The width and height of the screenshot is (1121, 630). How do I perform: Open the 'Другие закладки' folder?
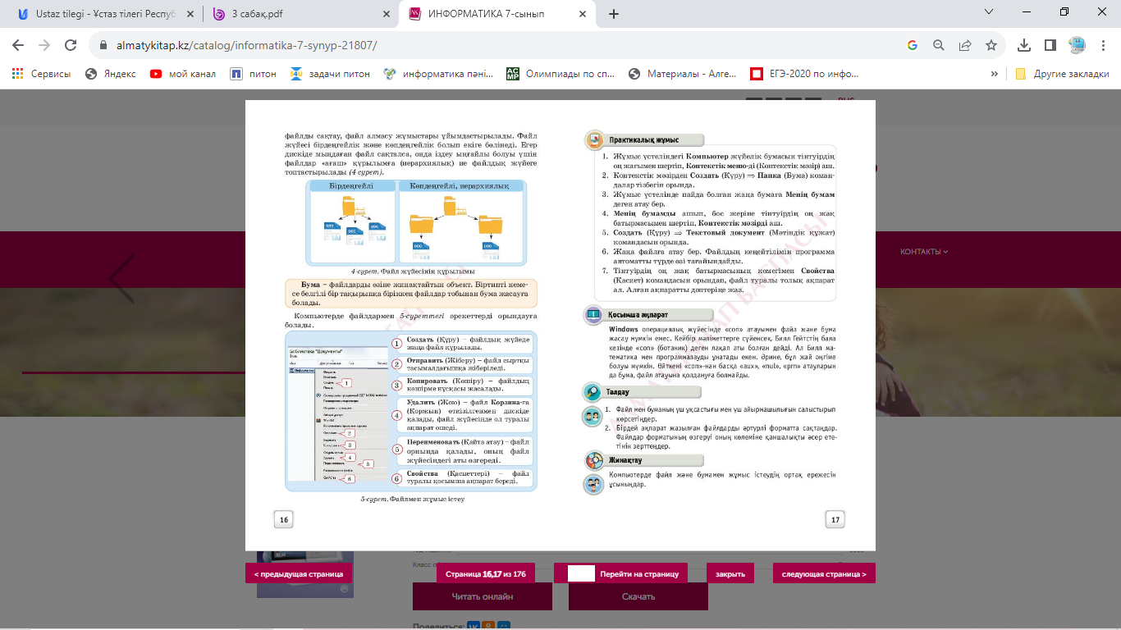(x=1062, y=74)
